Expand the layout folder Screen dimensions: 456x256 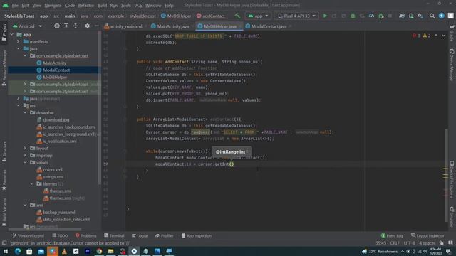pyautogui.click(x=26, y=149)
